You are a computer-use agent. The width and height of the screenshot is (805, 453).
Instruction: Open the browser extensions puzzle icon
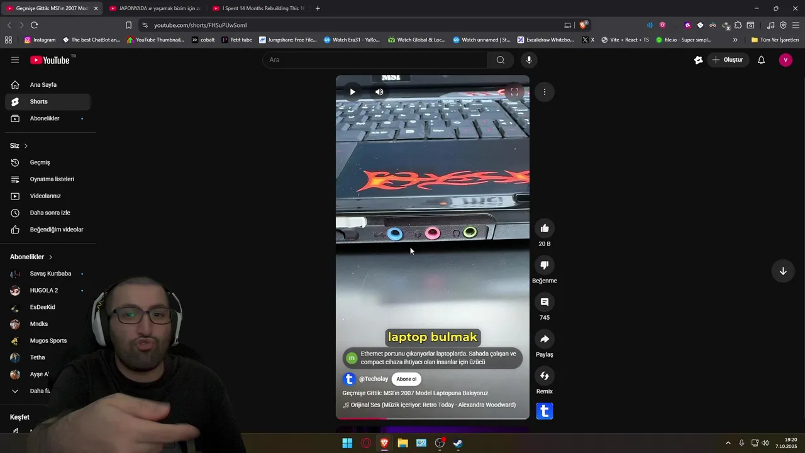click(x=738, y=25)
